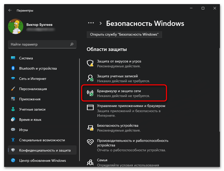Viewport: 224px width, 171px height.
Task: Click the paintbrush Персонализация icon
Action: (x=13, y=89)
